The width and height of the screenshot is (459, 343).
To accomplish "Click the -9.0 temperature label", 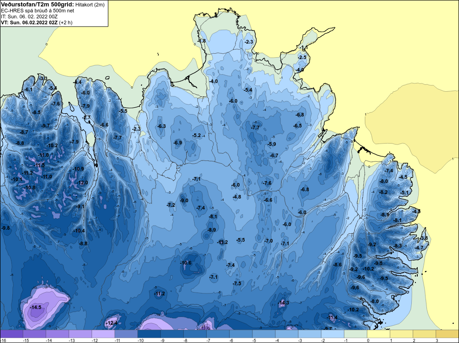I will (x=184, y=200).
